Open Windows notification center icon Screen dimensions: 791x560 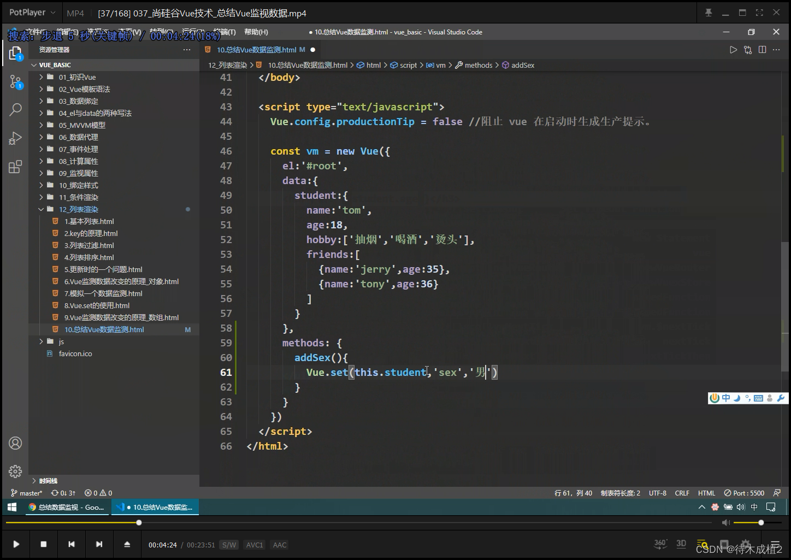(771, 507)
